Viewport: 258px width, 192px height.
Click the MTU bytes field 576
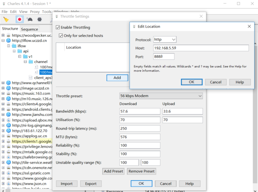click(140, 137)
